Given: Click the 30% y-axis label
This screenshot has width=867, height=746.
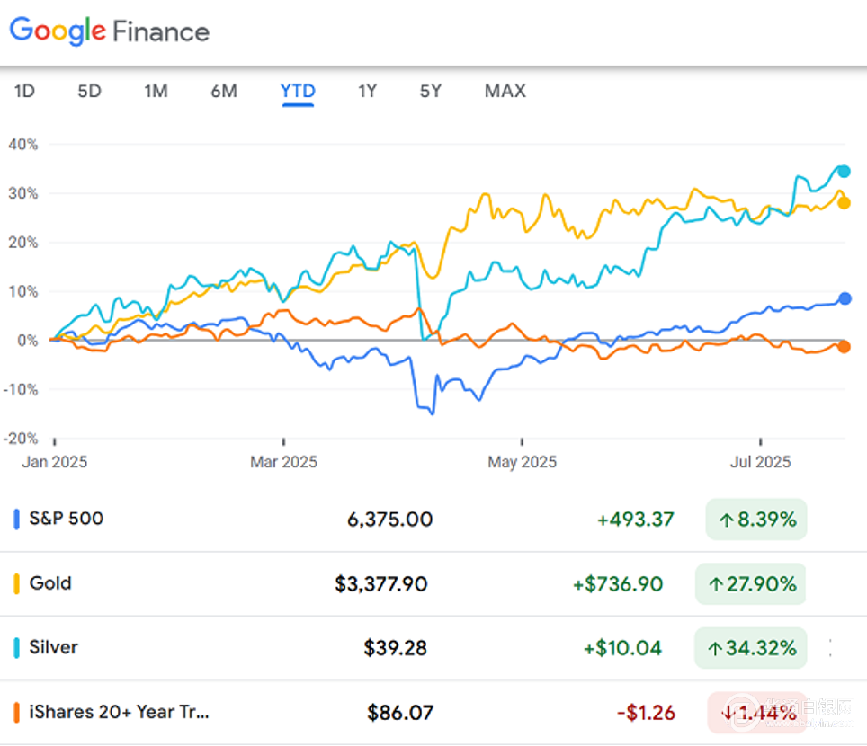Looking at the screenshot, I should (23, 193).
